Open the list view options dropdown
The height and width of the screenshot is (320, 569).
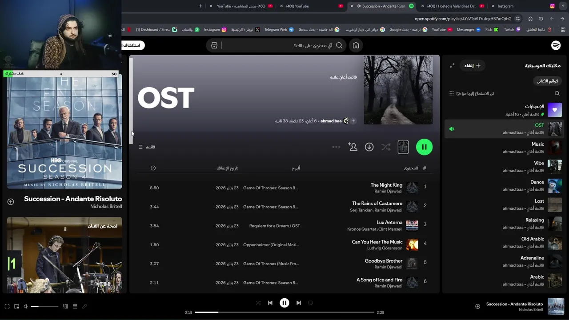point(147,147)
